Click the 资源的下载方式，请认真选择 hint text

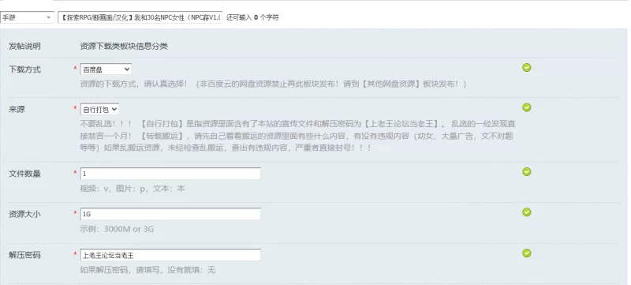273,84
